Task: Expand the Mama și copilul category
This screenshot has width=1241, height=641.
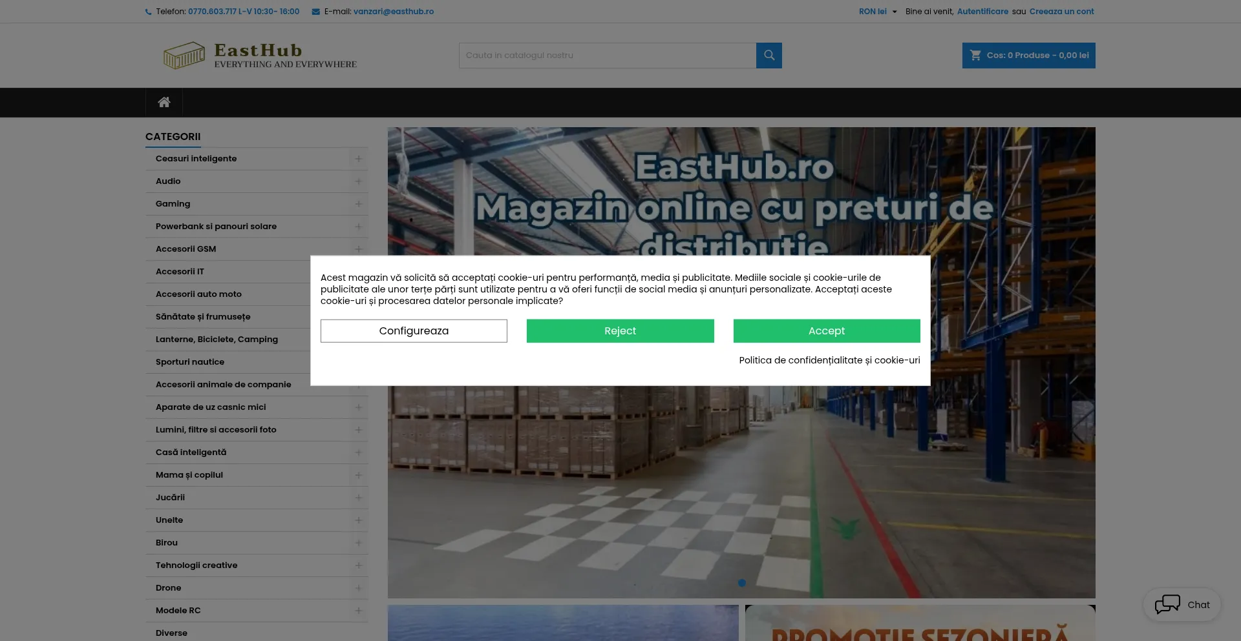Action: pos(358,475)
